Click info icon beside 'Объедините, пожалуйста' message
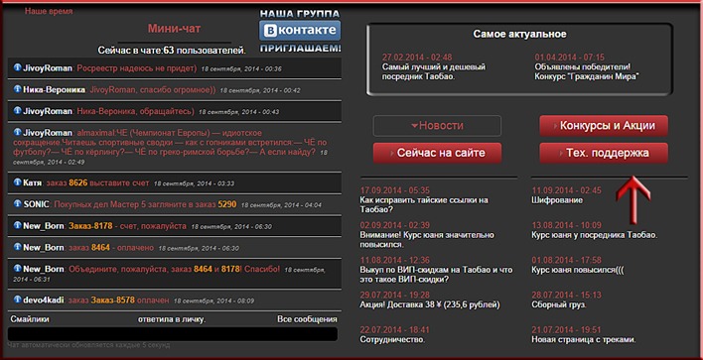 (18, 268)
